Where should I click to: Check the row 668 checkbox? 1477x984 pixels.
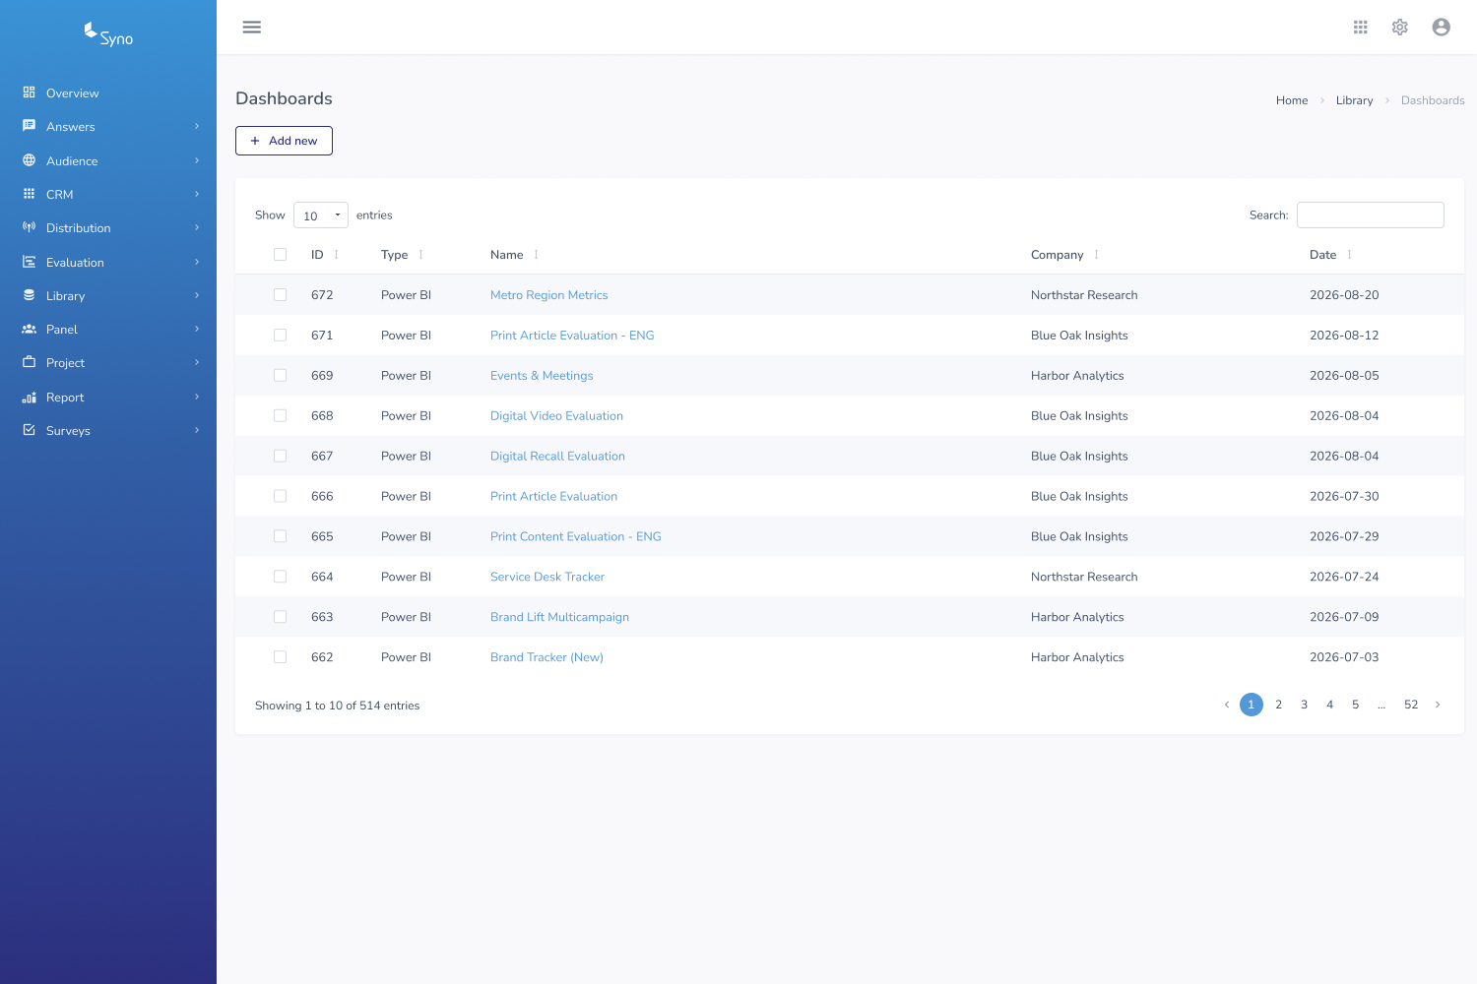tap(280, 416)
